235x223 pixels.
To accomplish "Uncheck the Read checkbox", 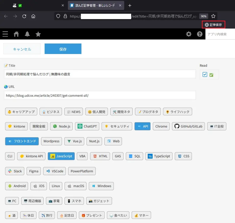I will click(x=205, y=75).
